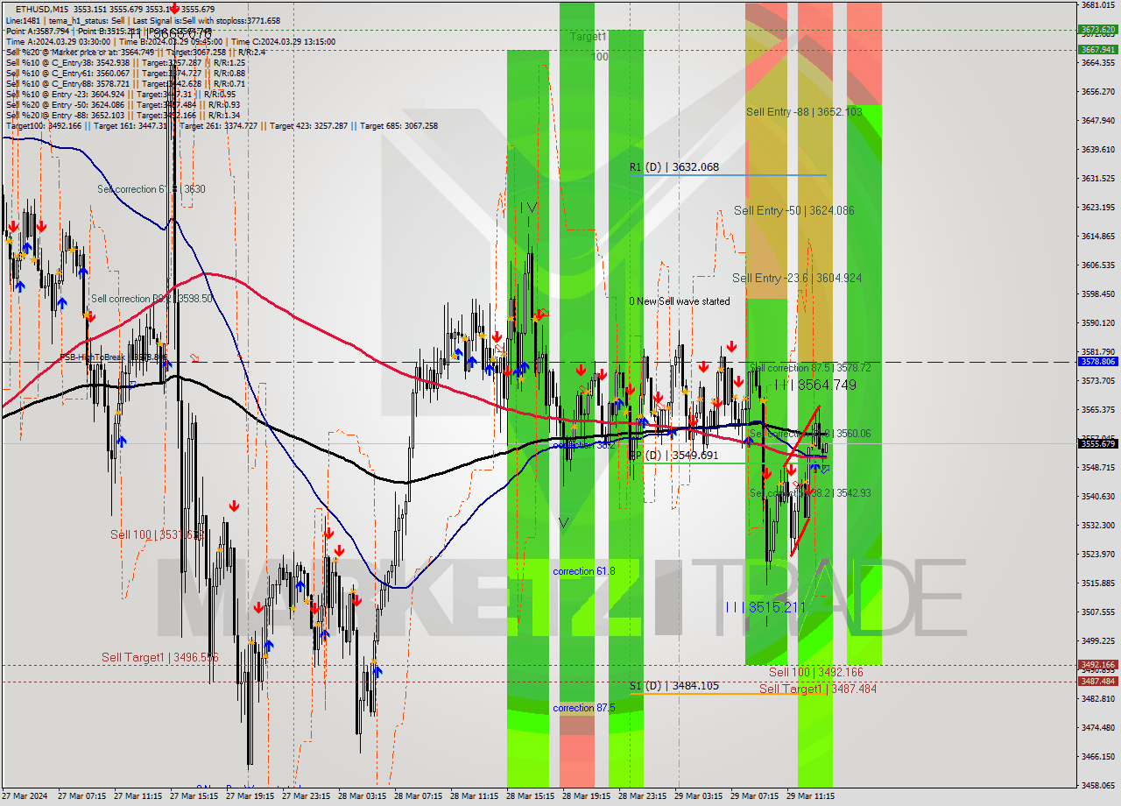
Task: Click the black 3578.806 price tag
Action: click(x=1097, y=361)
